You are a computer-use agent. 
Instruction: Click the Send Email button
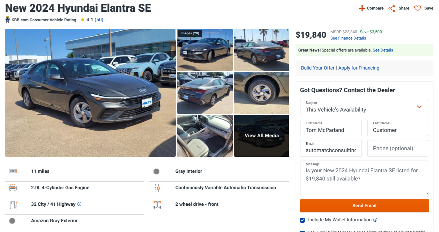tap(364, 206)
